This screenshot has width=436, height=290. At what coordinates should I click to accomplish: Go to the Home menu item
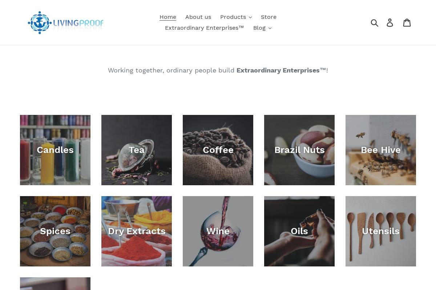[x=168, y=17]
